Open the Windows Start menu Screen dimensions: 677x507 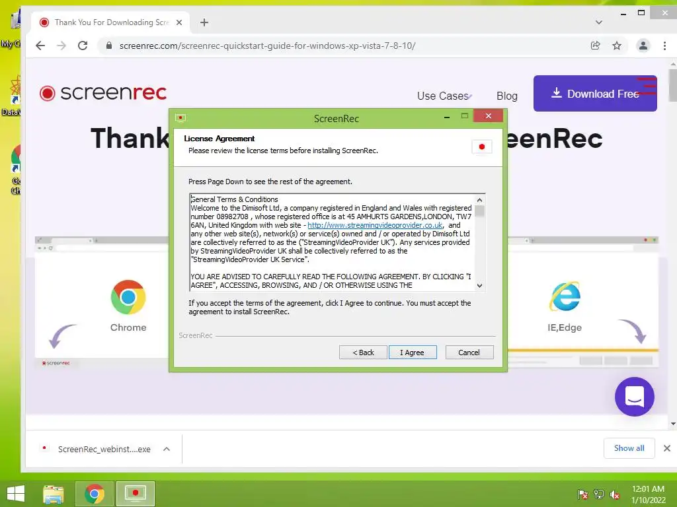tap(16, 494)
